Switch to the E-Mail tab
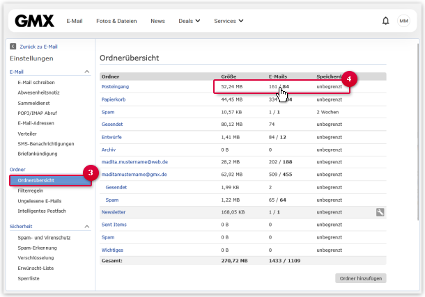Viewport: 425px width, 297px height. [75, 21]
